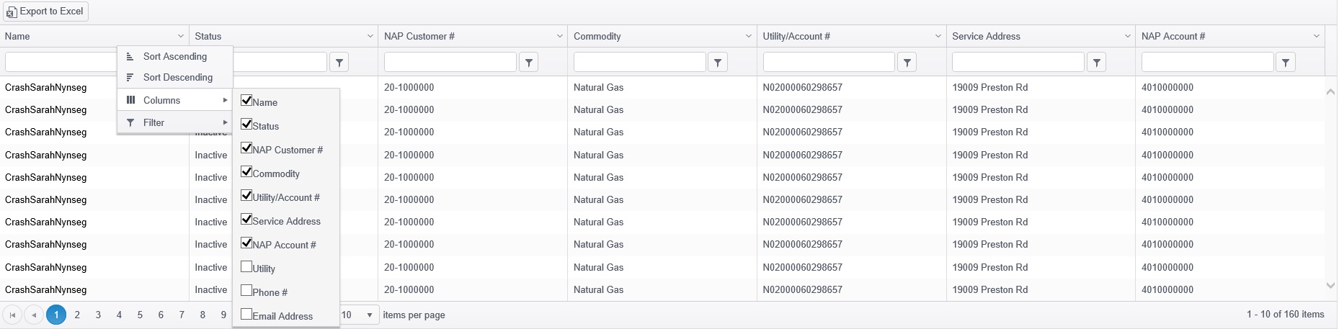1339x329 pixels.
Task: Click the Utility/Account # filter funnel icon
Action: 907,63
